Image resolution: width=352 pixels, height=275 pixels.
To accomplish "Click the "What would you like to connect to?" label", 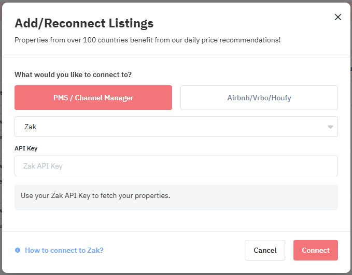I will click(73, 74).
